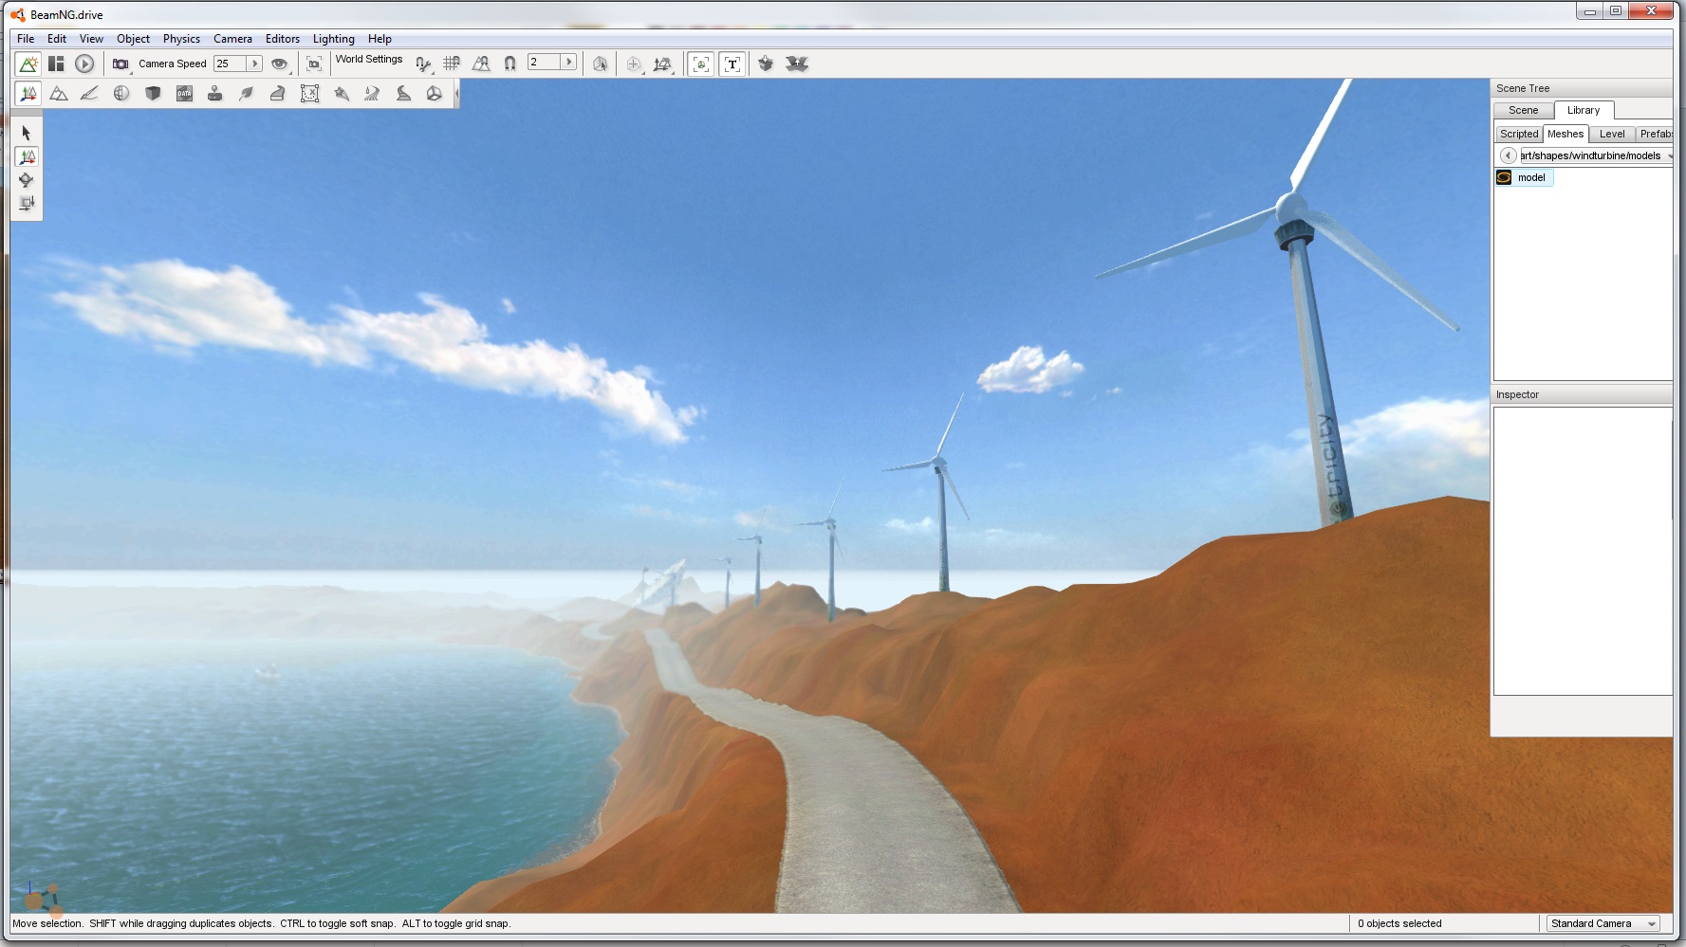Viewport: 1686px width, 947px height.
Task: Open the Scripted library tab
Action: tap(1519, 134)
